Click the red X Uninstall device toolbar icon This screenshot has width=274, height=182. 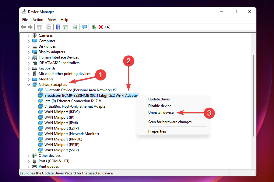tap(100, 27)
